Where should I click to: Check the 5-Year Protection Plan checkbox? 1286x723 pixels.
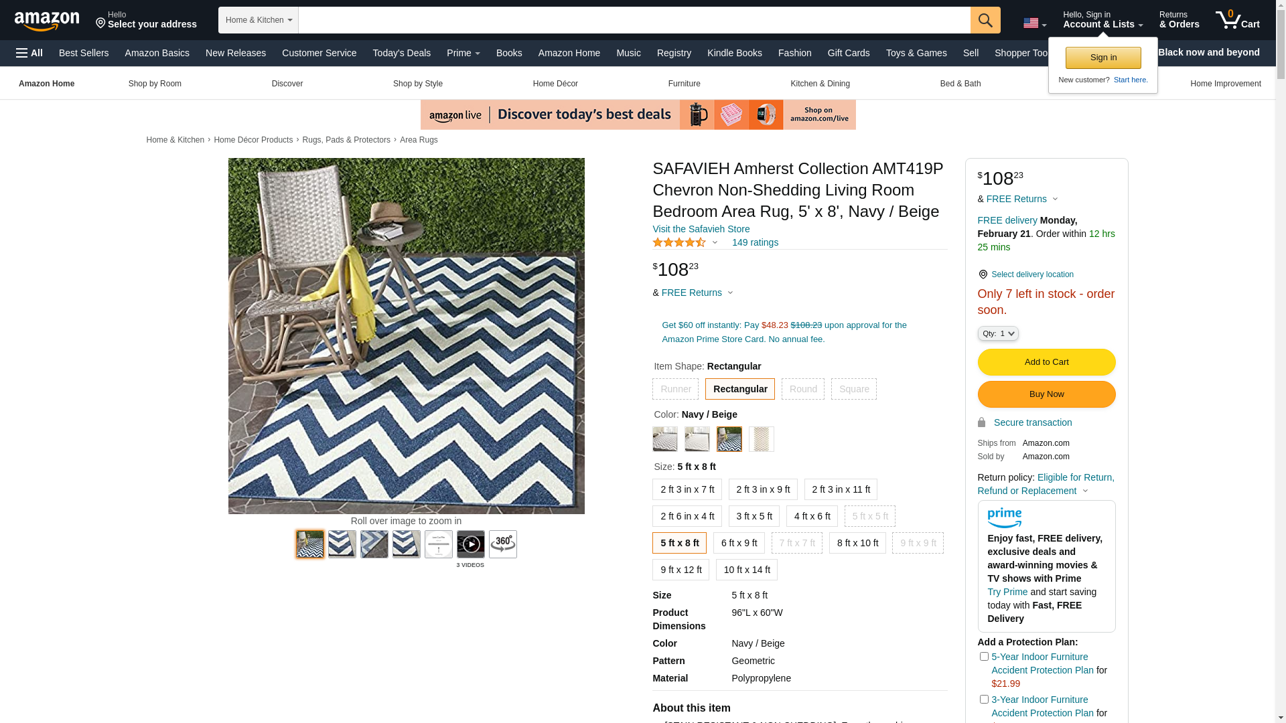[x=983, y=657]
